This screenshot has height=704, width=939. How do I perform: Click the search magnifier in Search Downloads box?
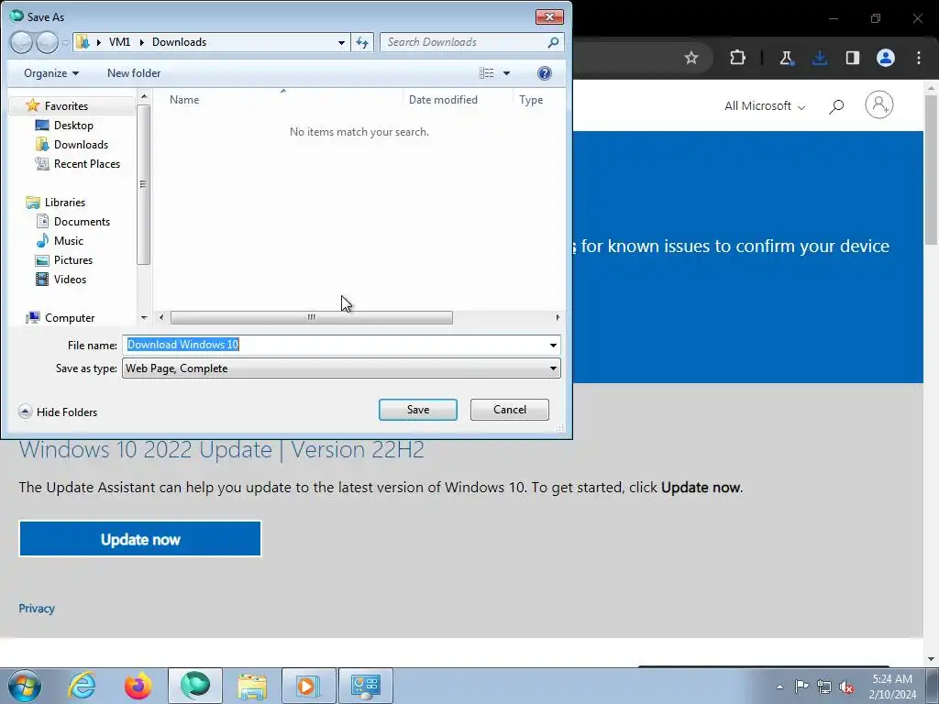(553, 42)
